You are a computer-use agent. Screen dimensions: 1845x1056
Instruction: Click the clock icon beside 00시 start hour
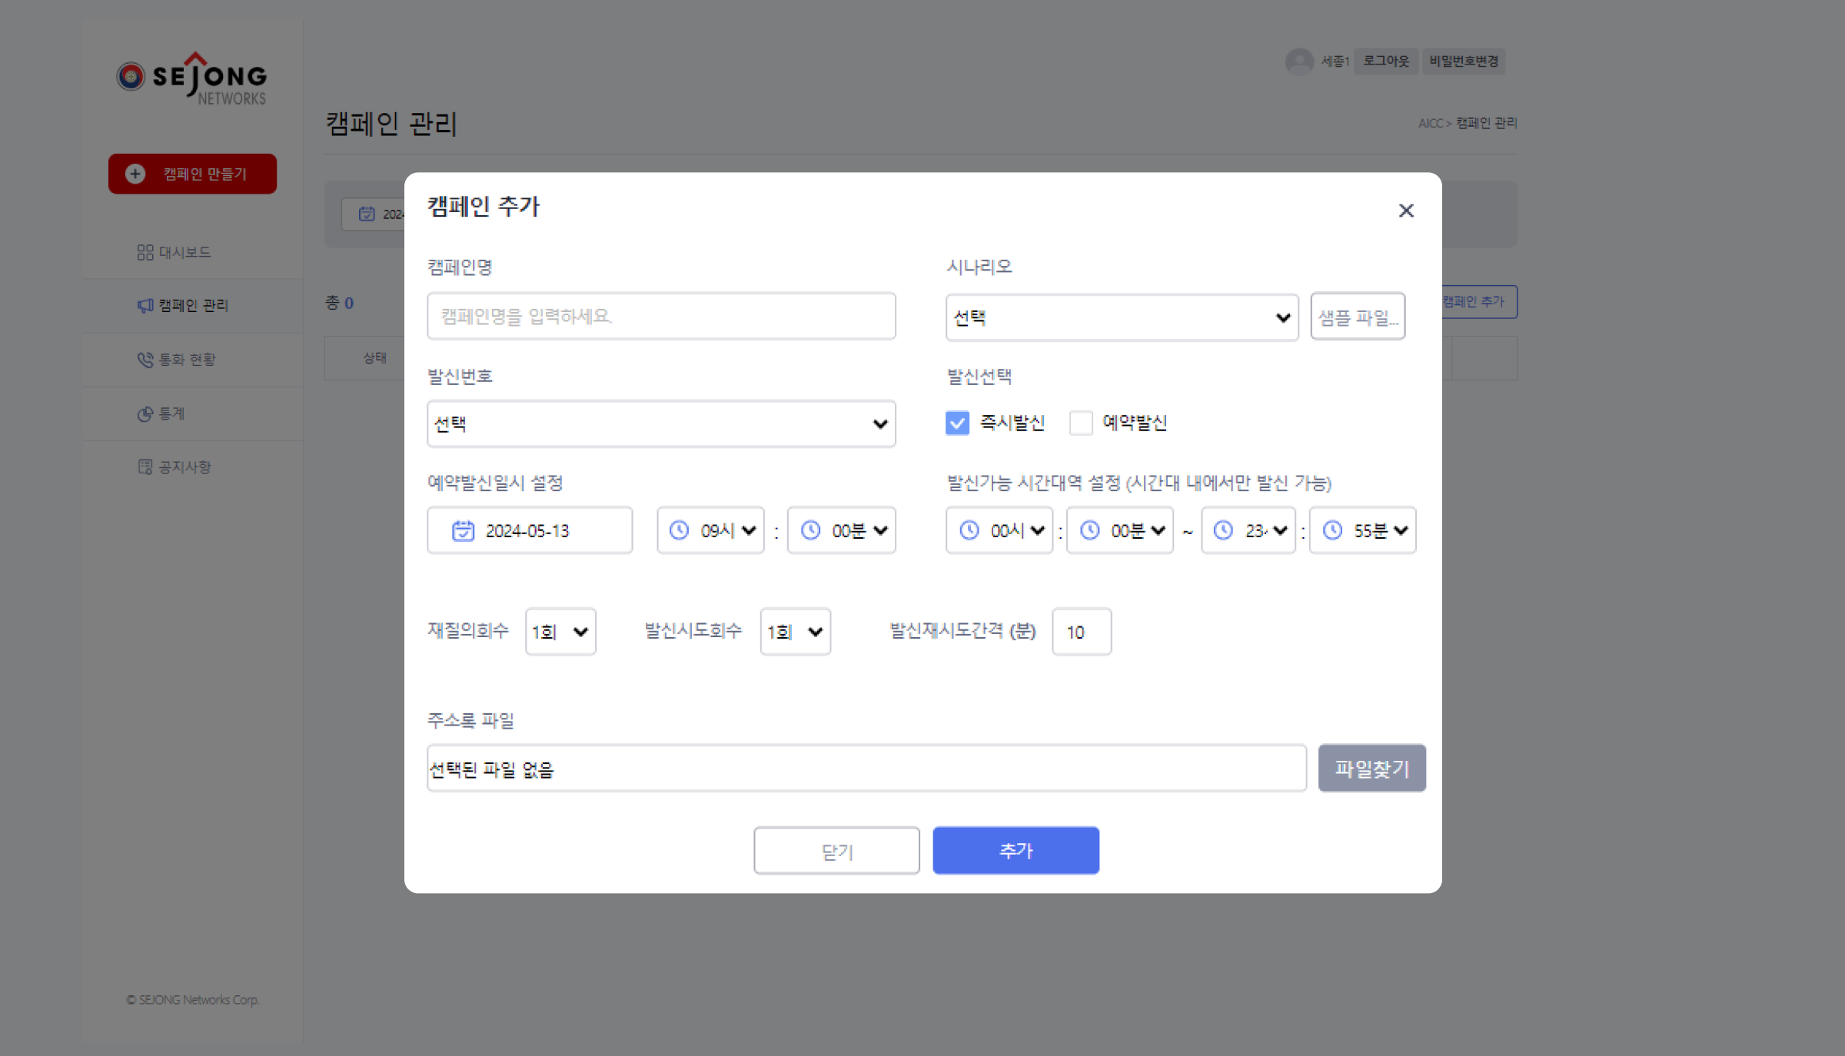969,530
